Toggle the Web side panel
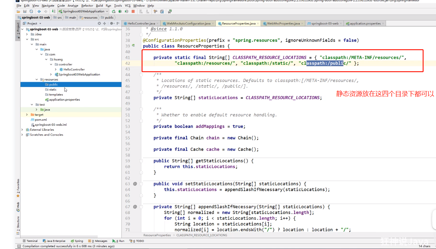436x249 pixels. click(x=18, y=207)
